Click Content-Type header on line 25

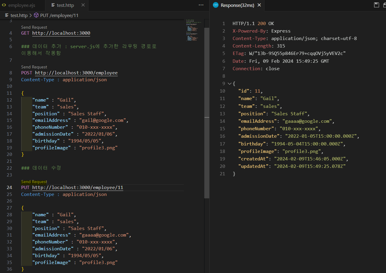[64, 194]
